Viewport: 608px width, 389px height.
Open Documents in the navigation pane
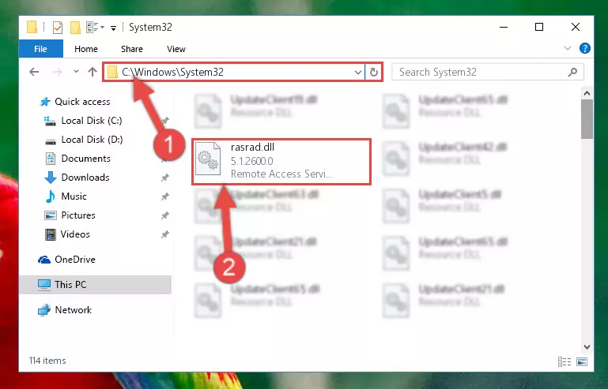[x=85, y=159]
